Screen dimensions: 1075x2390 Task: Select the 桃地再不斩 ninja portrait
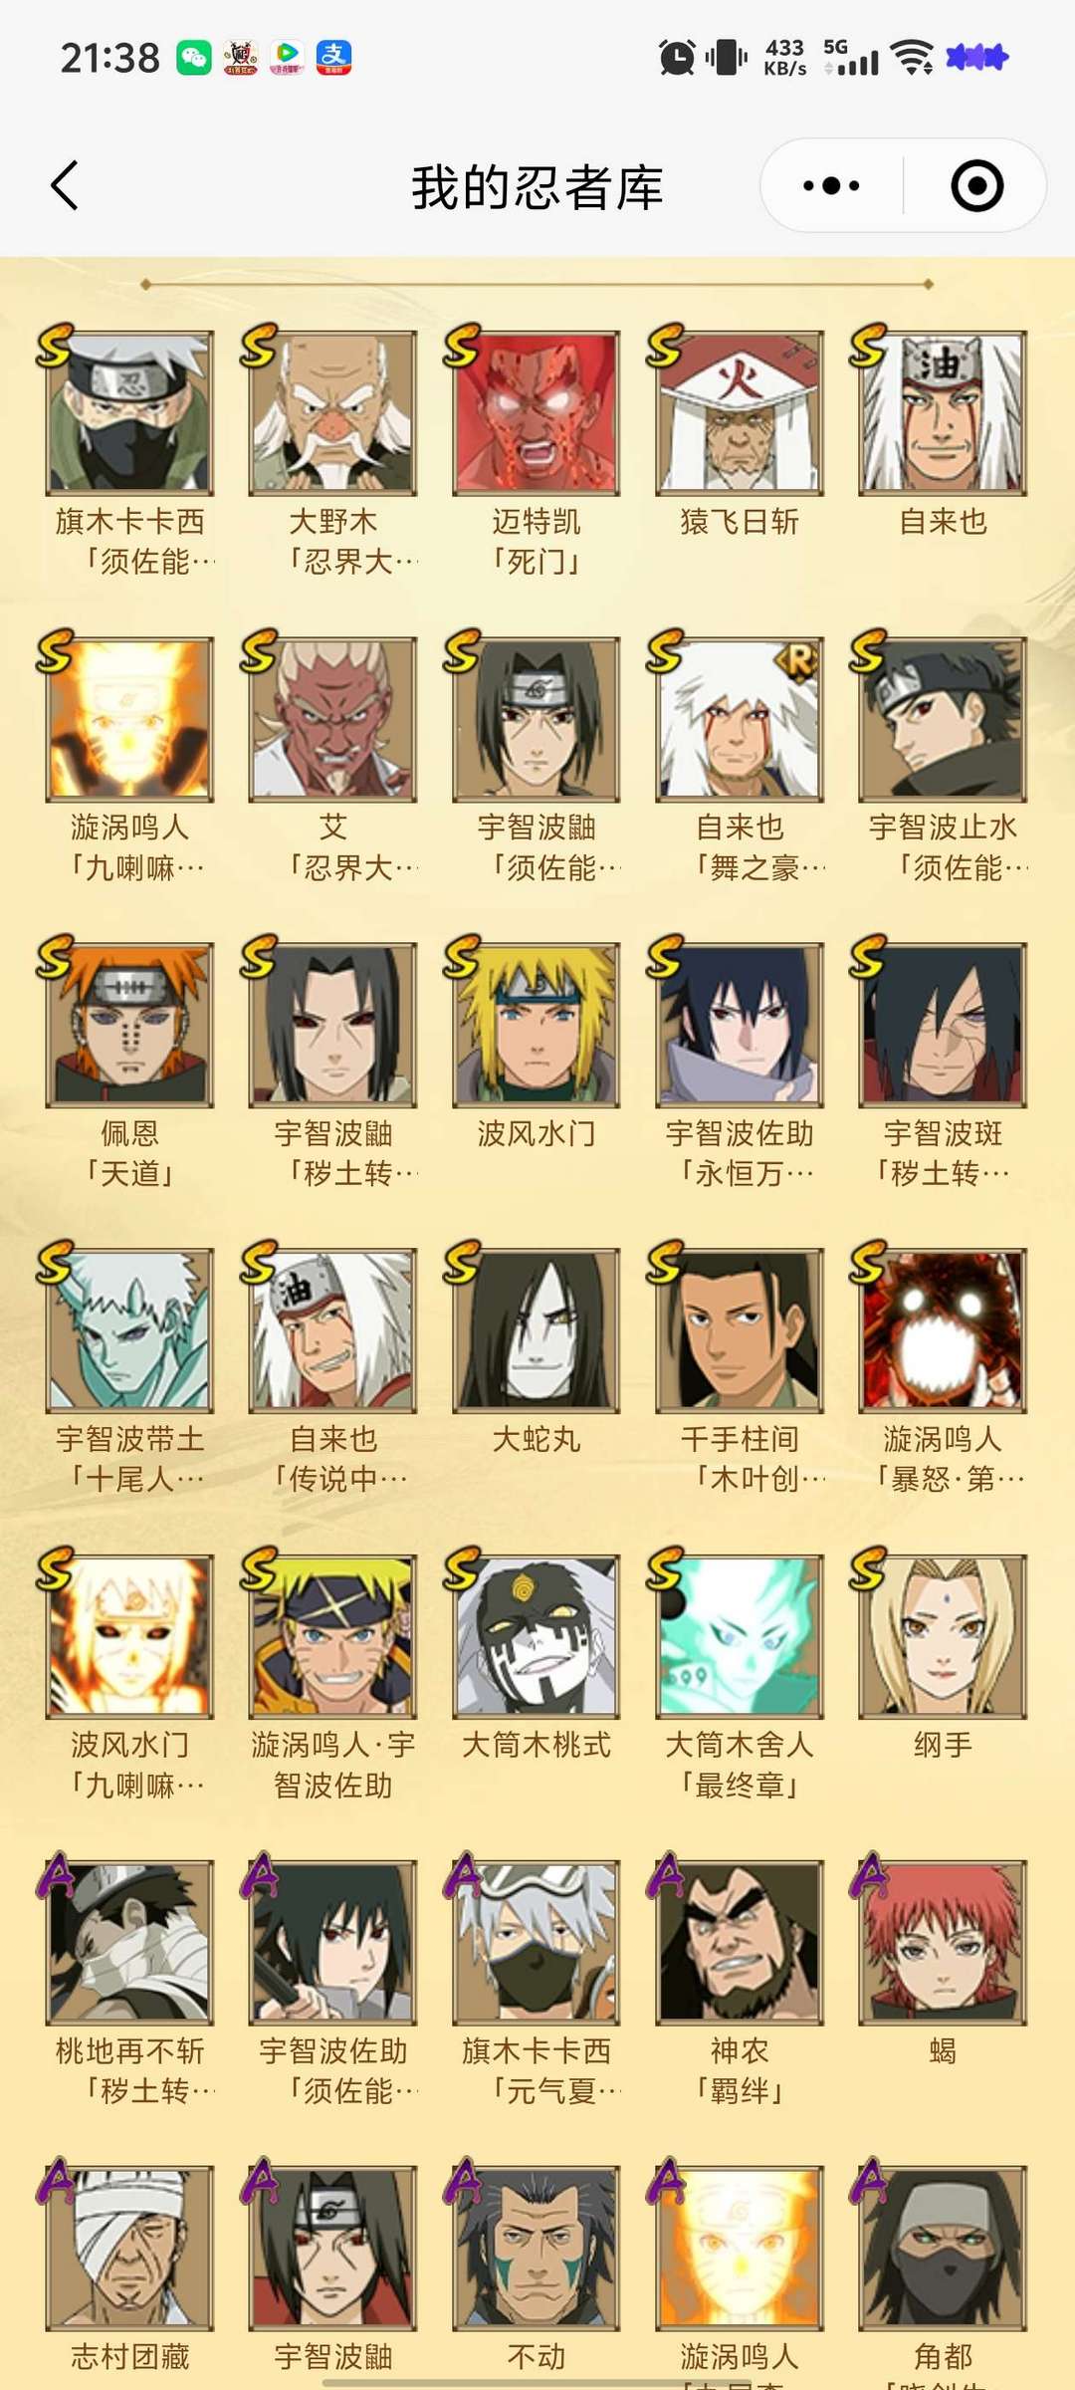[130, 1943]
